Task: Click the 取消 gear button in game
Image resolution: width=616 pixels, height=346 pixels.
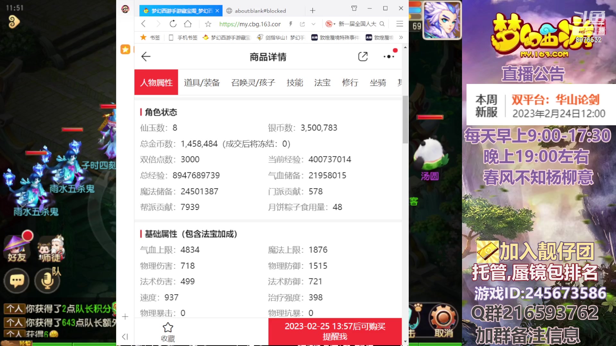Action: click(443, 321)
